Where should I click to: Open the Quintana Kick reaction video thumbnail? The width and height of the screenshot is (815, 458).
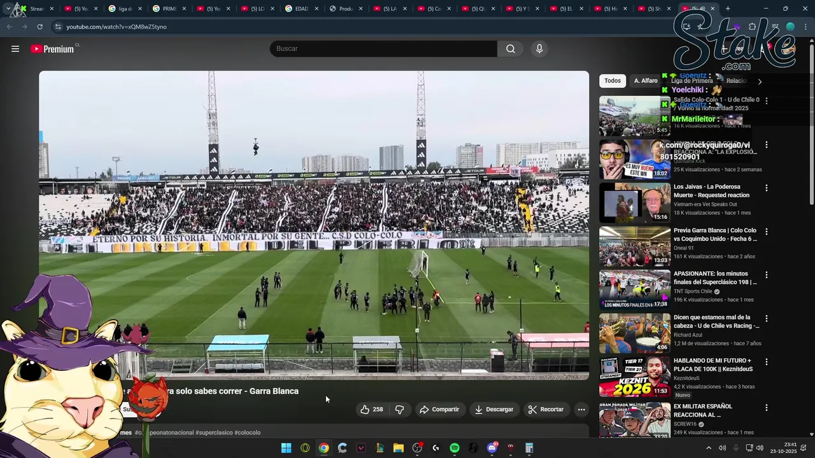pos(635,159)
